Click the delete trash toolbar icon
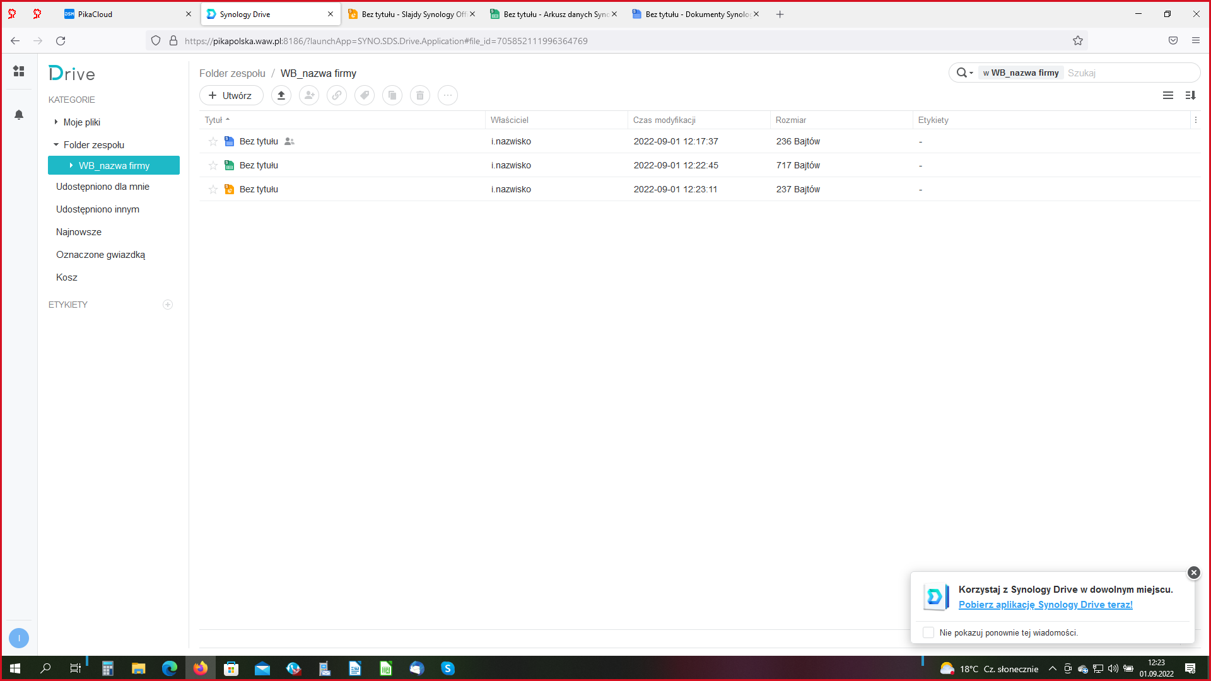Viewport: 1211px width, 681px height. [x=420, y=95]
